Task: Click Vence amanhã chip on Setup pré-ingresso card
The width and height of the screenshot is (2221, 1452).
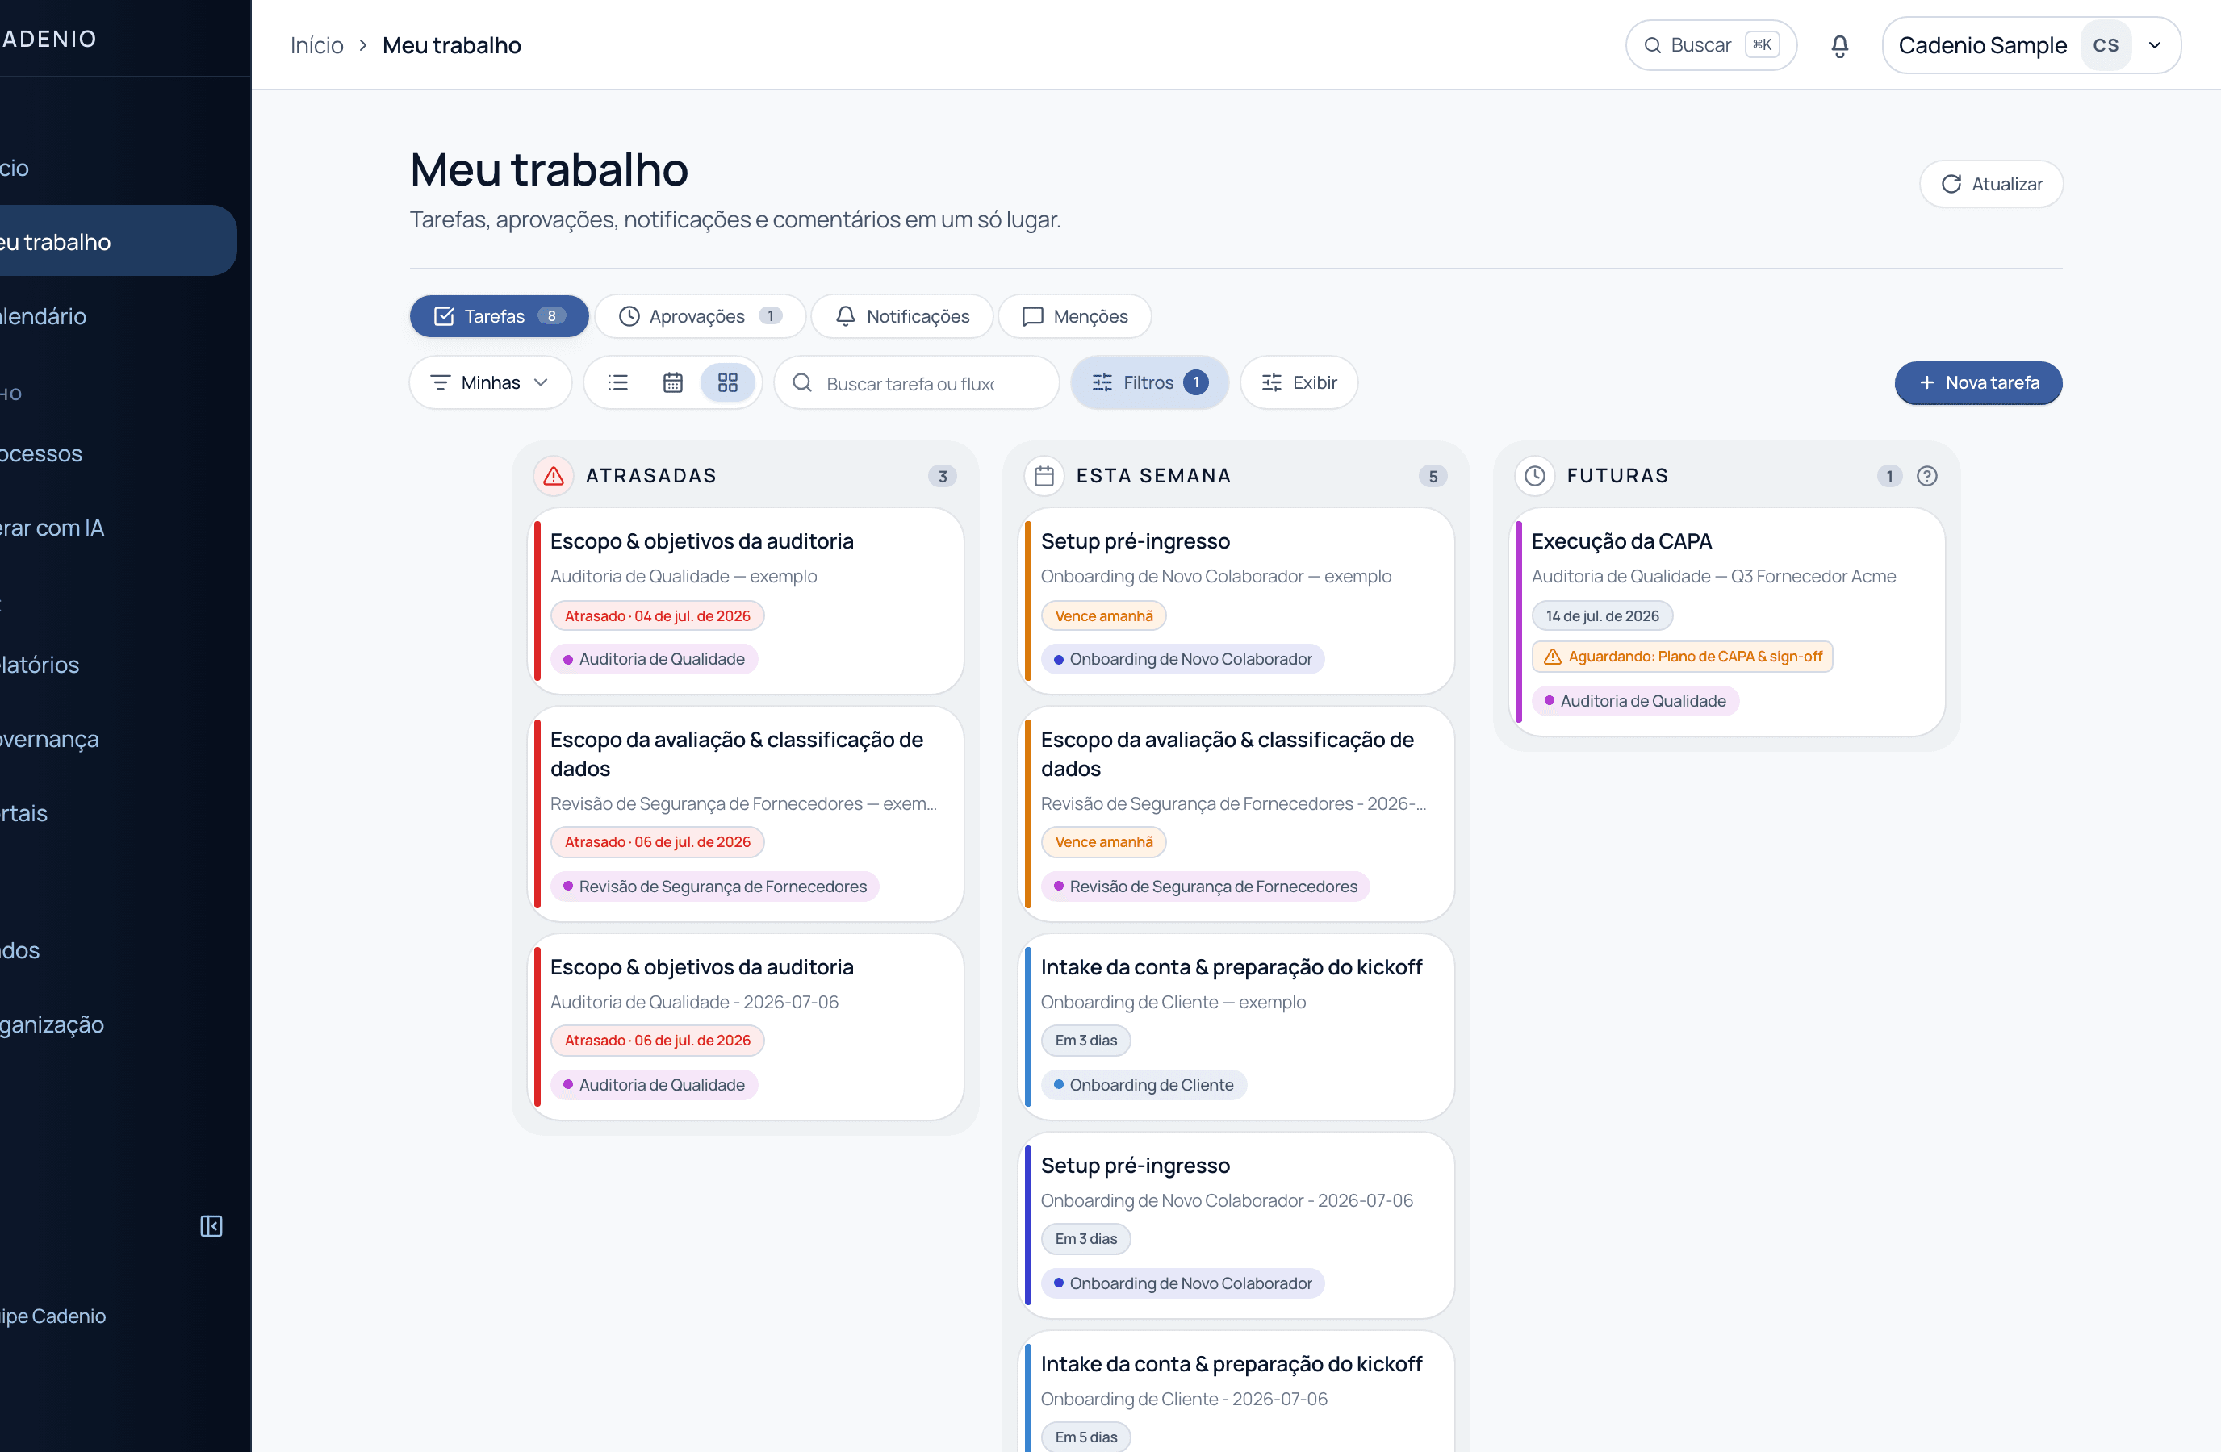Action: [x=1103, y=615]
